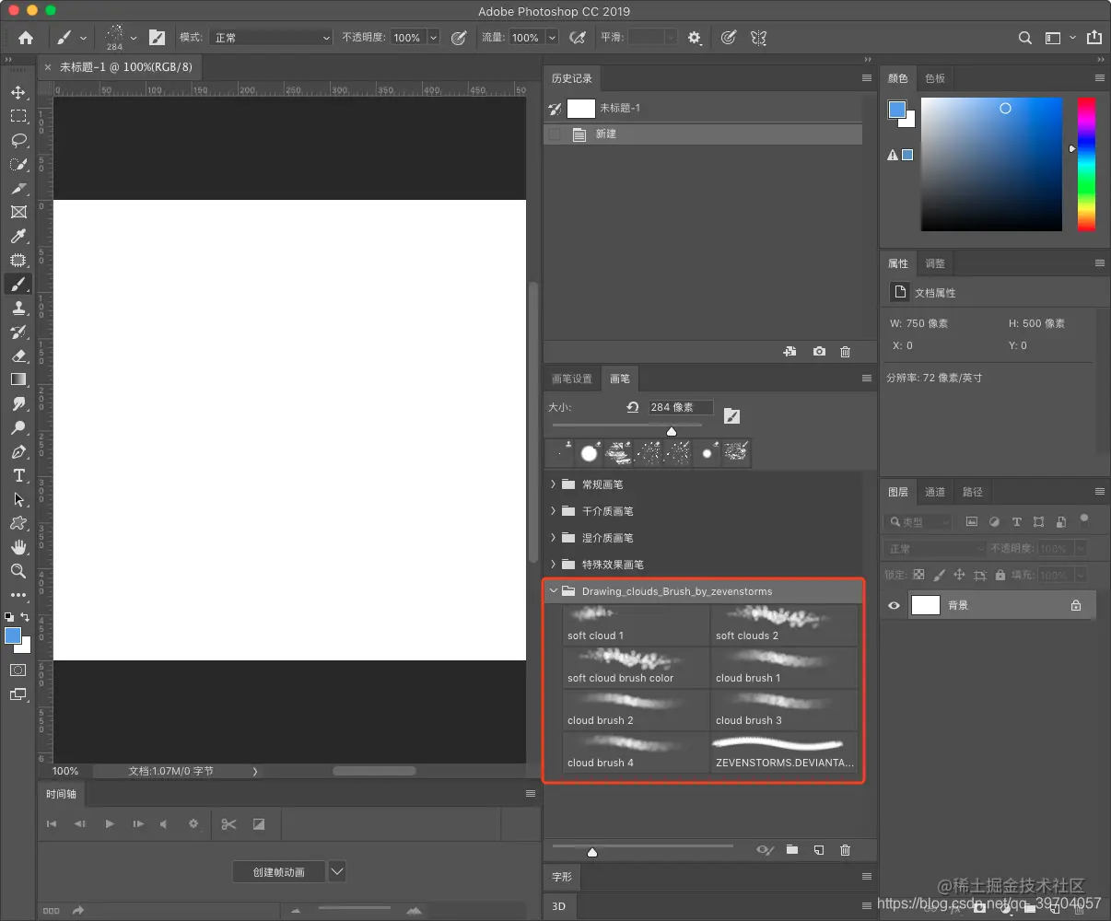This screenshot has height=921, width=1111.
Task: Click the brush size slider handle
Action: tap(672, 431)
